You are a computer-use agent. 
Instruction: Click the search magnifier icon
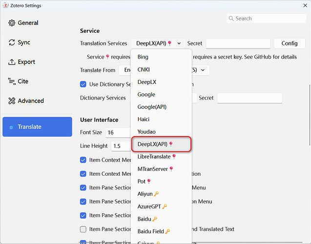[231, 19]
